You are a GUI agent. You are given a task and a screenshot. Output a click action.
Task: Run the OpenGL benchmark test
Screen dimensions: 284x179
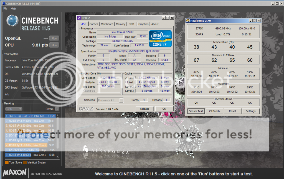click(x=54, y=38)
